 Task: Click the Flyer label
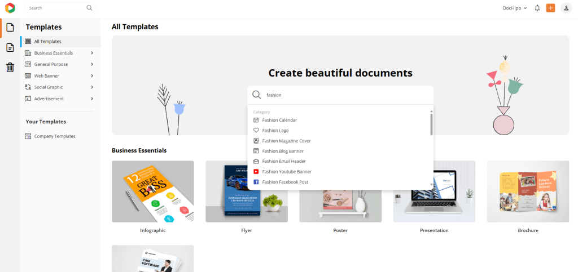[247, 230]
